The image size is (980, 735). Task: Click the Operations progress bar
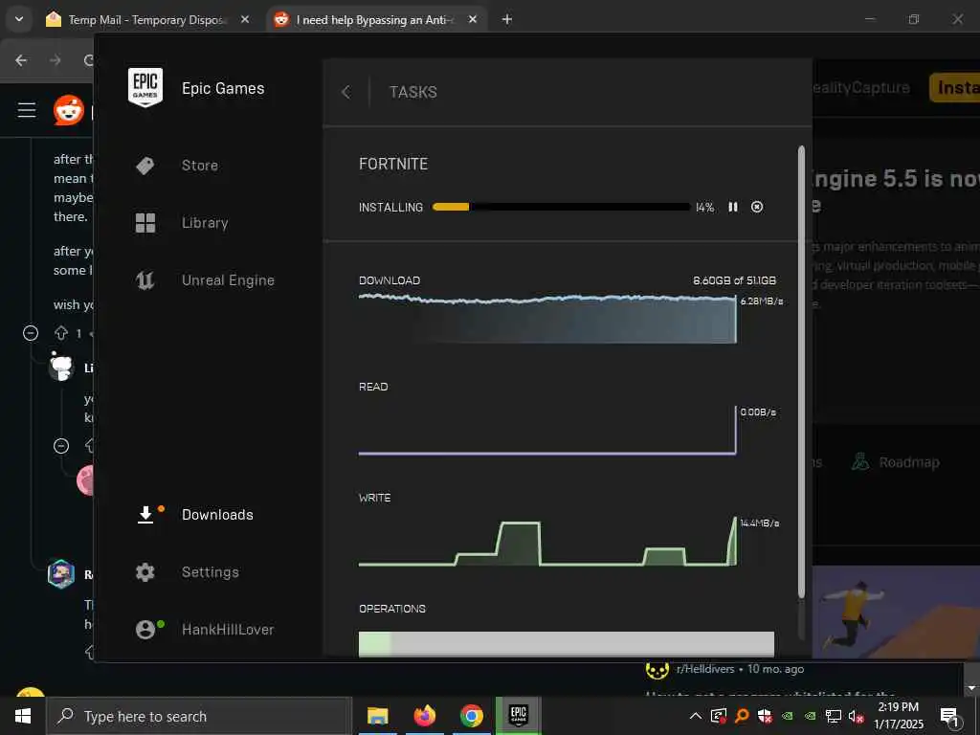click(567, 644)
